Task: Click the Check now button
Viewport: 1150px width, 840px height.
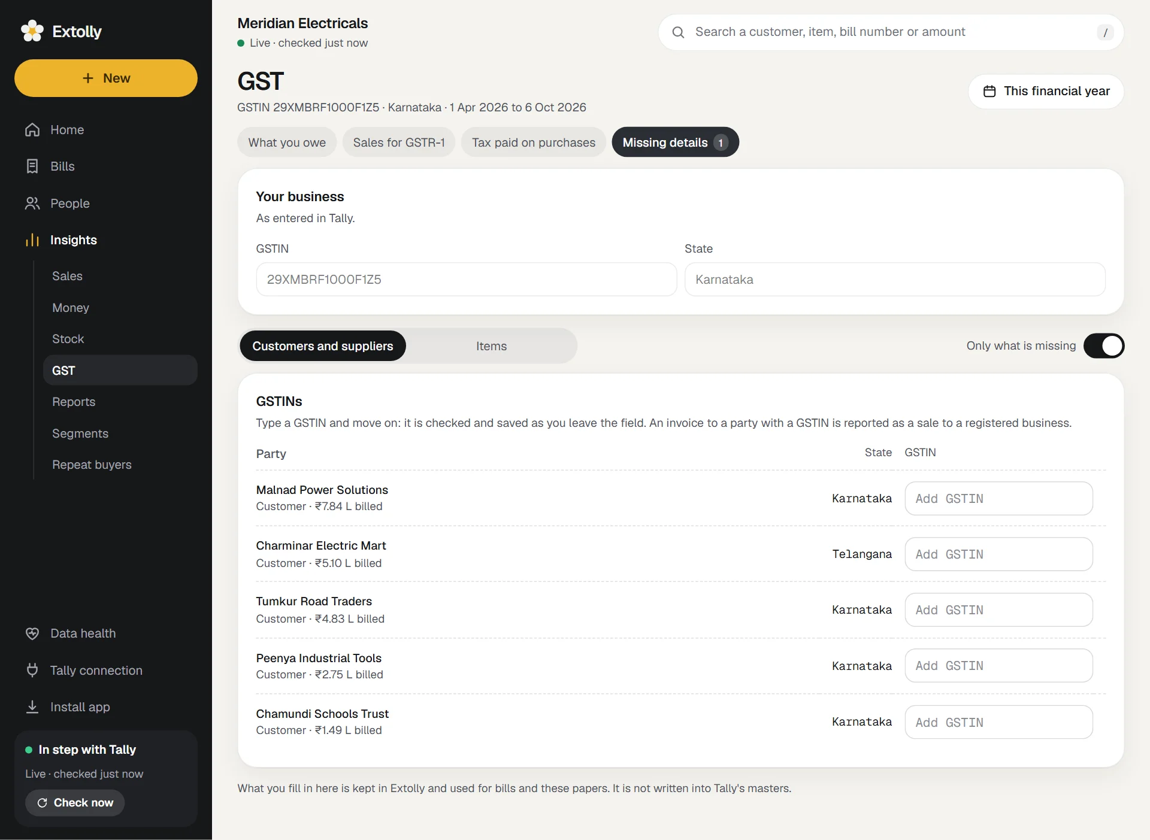Action: (x=75, y=803)
